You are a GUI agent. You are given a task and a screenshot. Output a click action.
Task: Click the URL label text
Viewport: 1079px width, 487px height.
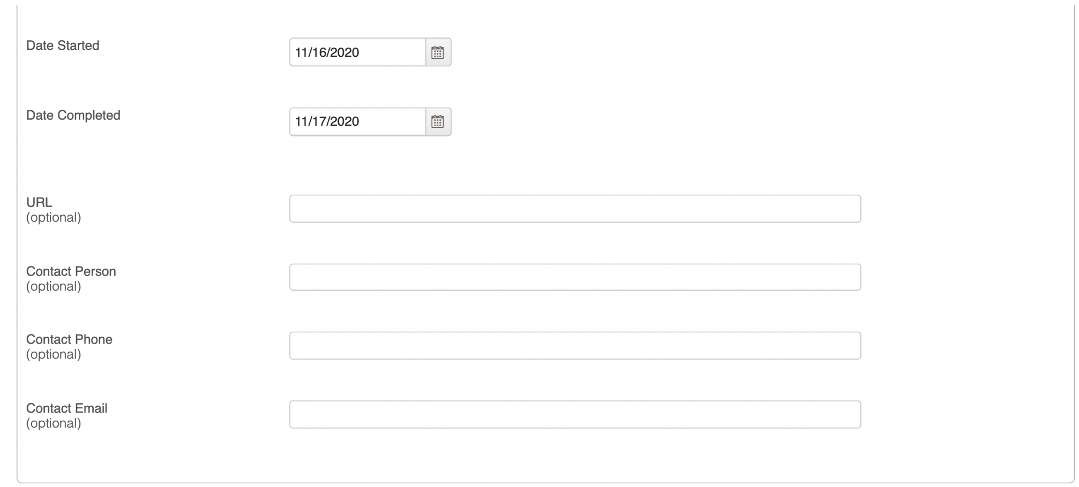[x=39, y=202]
